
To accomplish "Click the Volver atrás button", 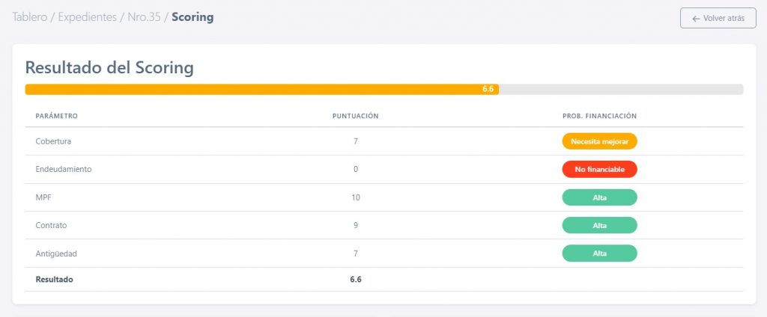I will pyautogui.click(x=718, y=18).
